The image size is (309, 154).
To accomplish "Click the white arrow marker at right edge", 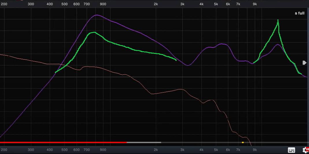I will [x=305, y=63].
